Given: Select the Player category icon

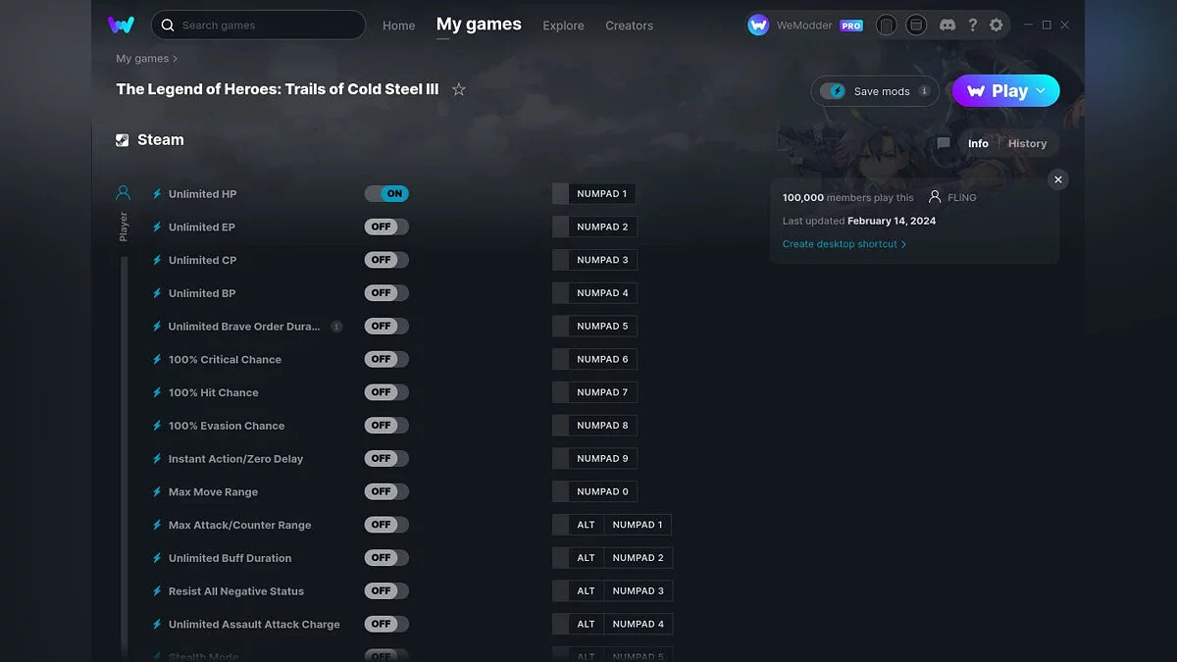Looking at the screenshot, I should coord(124,193).
